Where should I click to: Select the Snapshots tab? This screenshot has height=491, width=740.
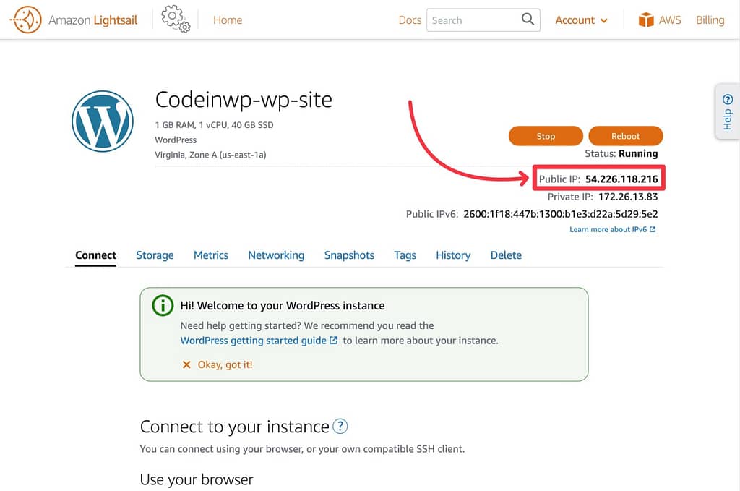(349, 255)
